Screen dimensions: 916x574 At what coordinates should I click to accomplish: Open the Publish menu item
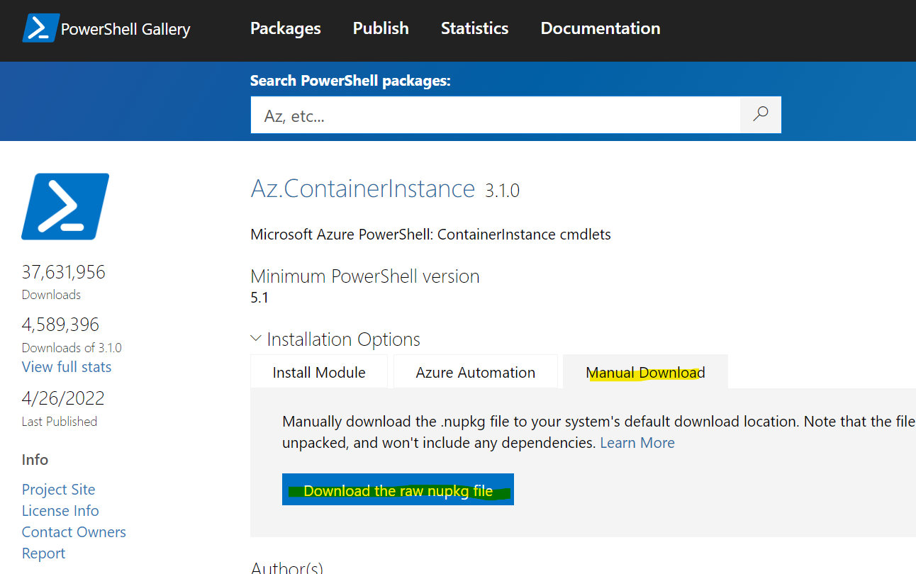[381, 28]
